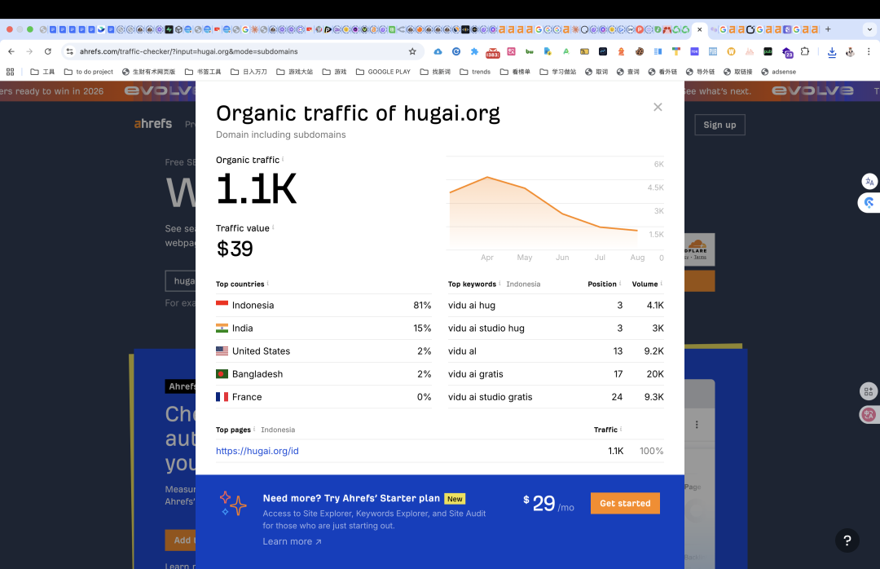Open the trends bookmarks folder
Screen dimensions: 880x569
coord(475,72)
